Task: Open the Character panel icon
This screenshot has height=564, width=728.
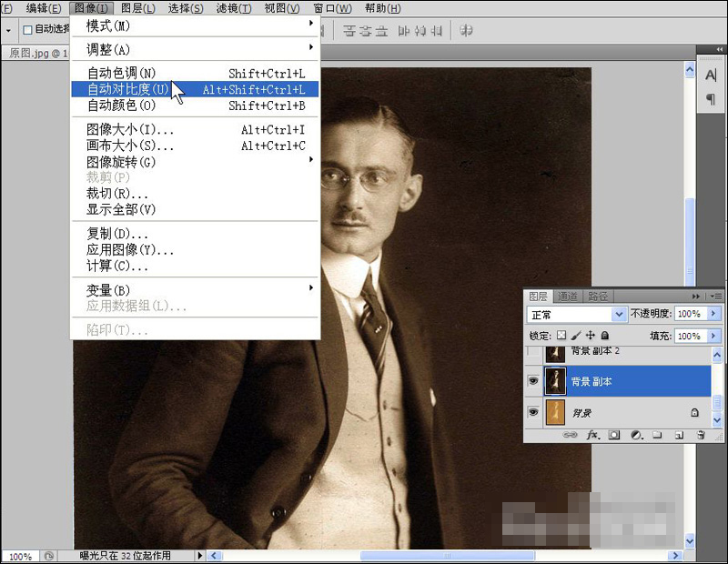Action: (x=711, y=75)
